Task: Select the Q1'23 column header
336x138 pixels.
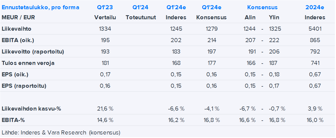Action: (105, 7)
